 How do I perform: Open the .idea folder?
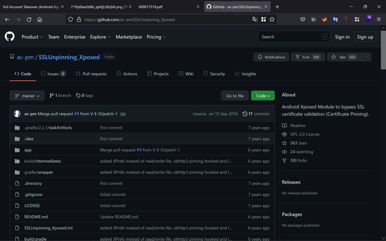(29, 139)
